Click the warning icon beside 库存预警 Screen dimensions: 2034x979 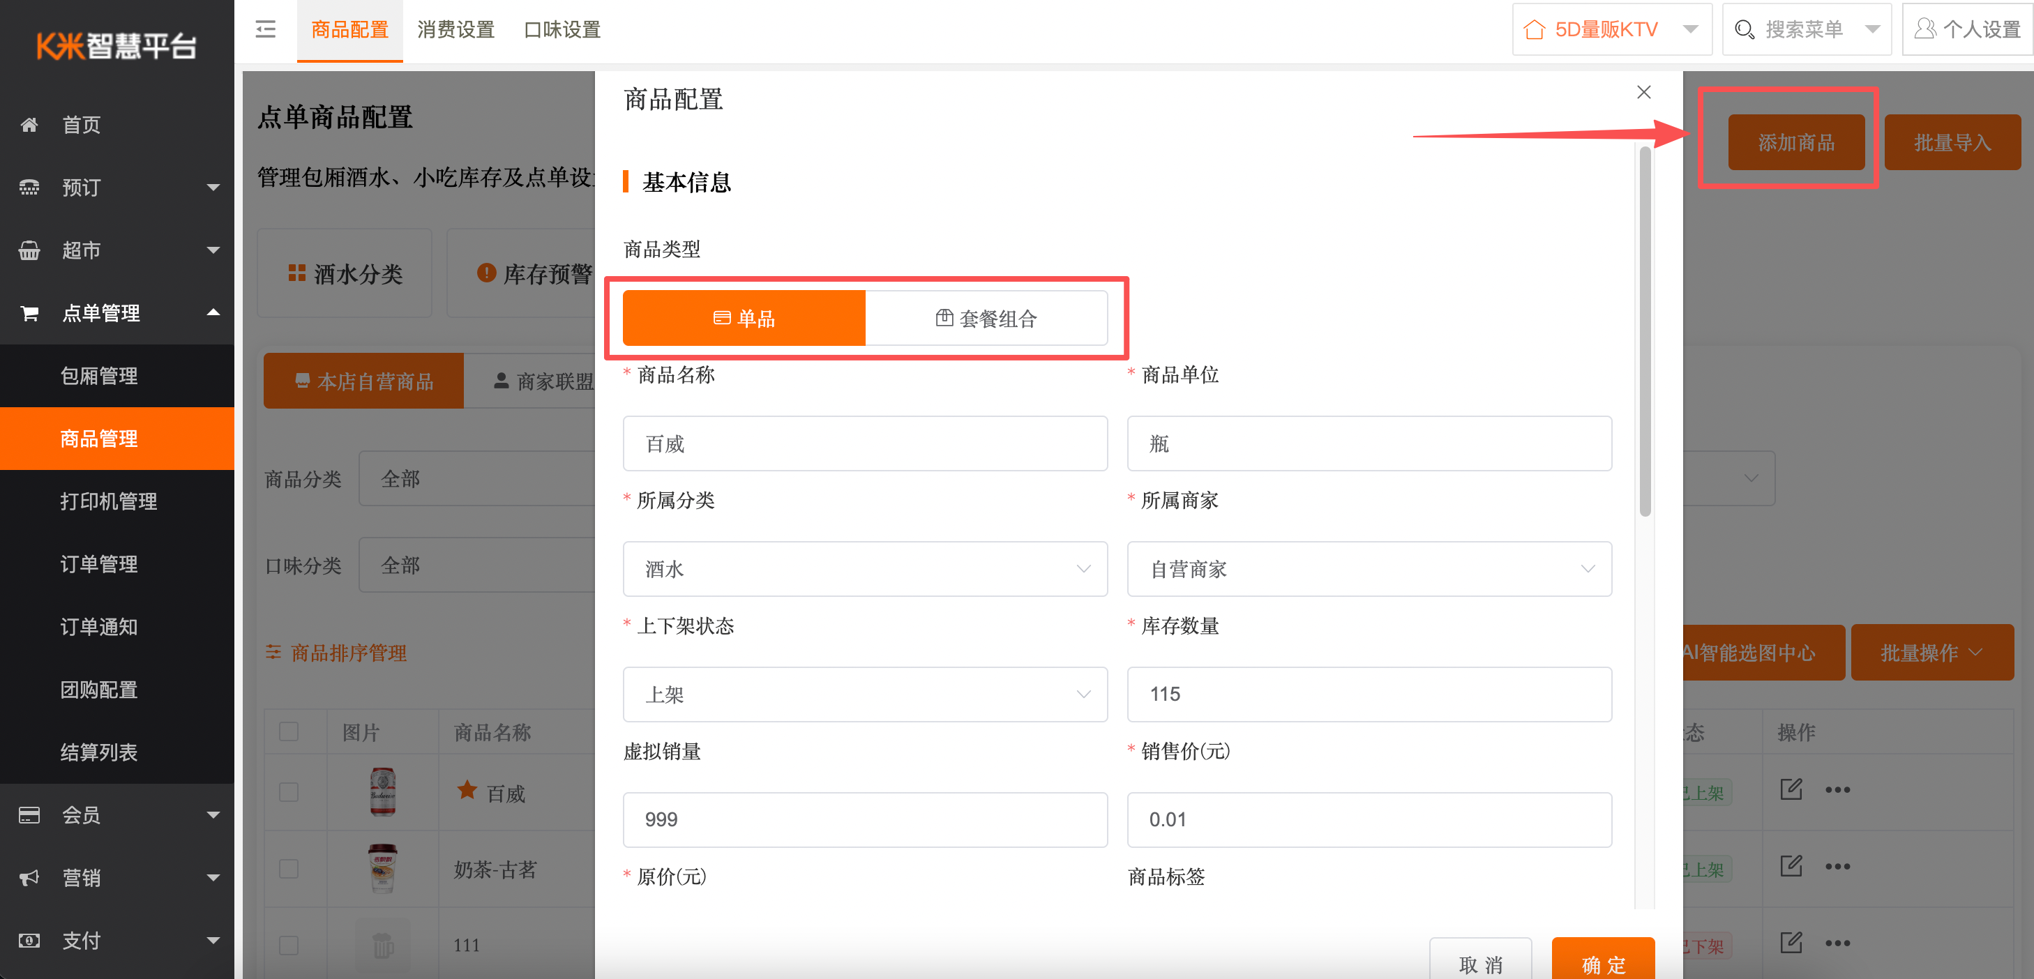[486, 273]
